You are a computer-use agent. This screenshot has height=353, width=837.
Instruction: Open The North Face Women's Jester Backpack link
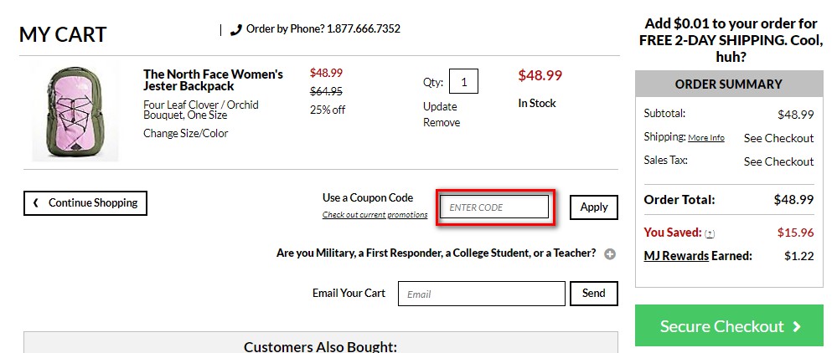pos(213,79)
